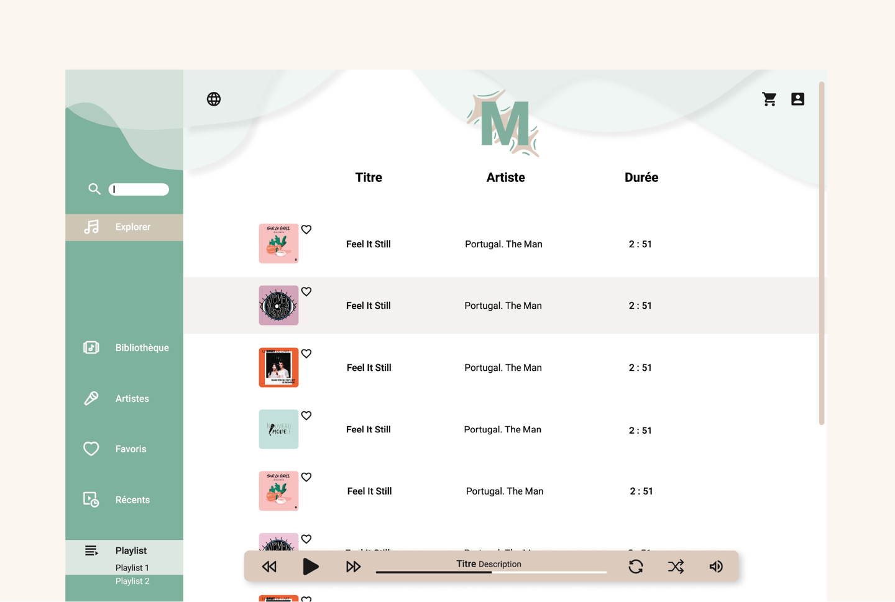Click the Playlist list icon
Screen dimensions: 895x602
click(x=91, y=550)
